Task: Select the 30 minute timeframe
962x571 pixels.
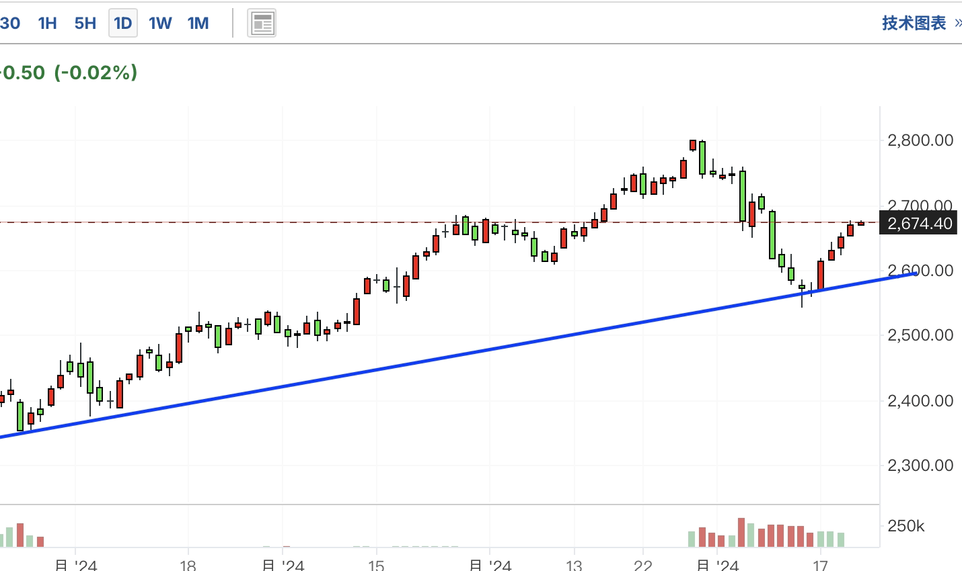Action: pos(10,24)
